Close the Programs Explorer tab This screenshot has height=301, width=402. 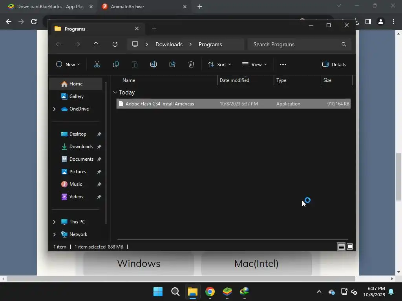[137, 29]
